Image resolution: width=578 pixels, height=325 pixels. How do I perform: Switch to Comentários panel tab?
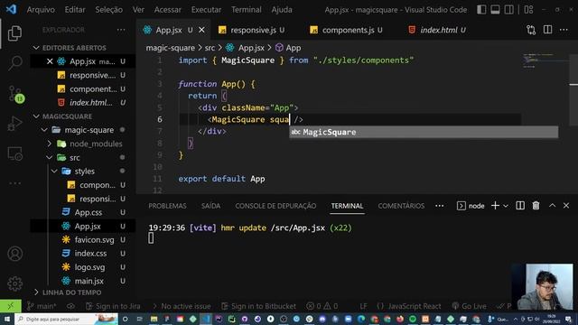(x=401, y=206)
